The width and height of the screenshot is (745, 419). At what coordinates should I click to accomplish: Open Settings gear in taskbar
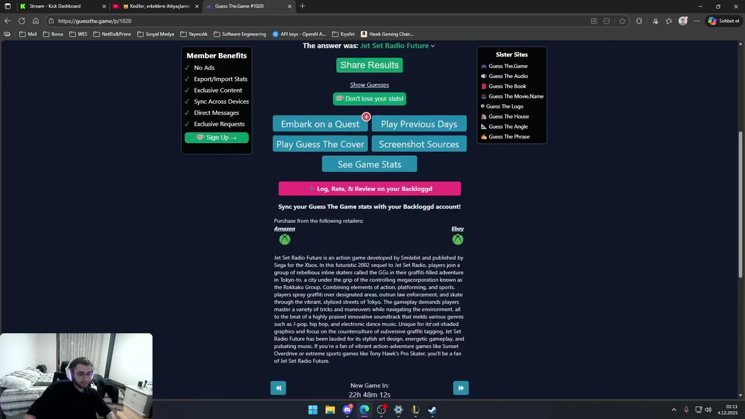(398, 410)
